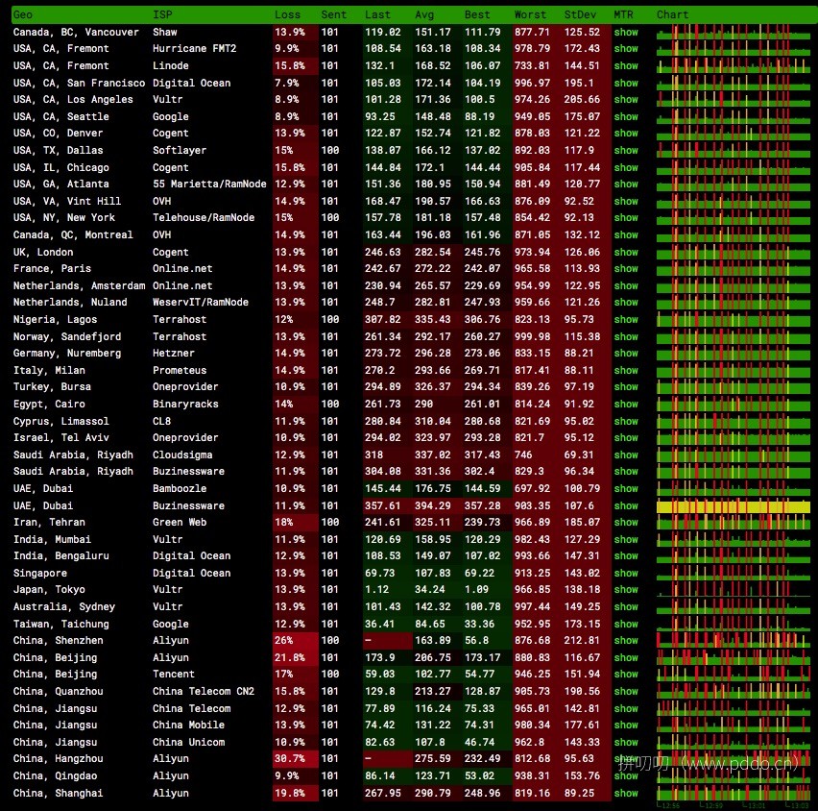This screenshot has width=818, height=811.
Task: Click the "Israel, Tel Aviv" location cell
Action: (61, 437)
